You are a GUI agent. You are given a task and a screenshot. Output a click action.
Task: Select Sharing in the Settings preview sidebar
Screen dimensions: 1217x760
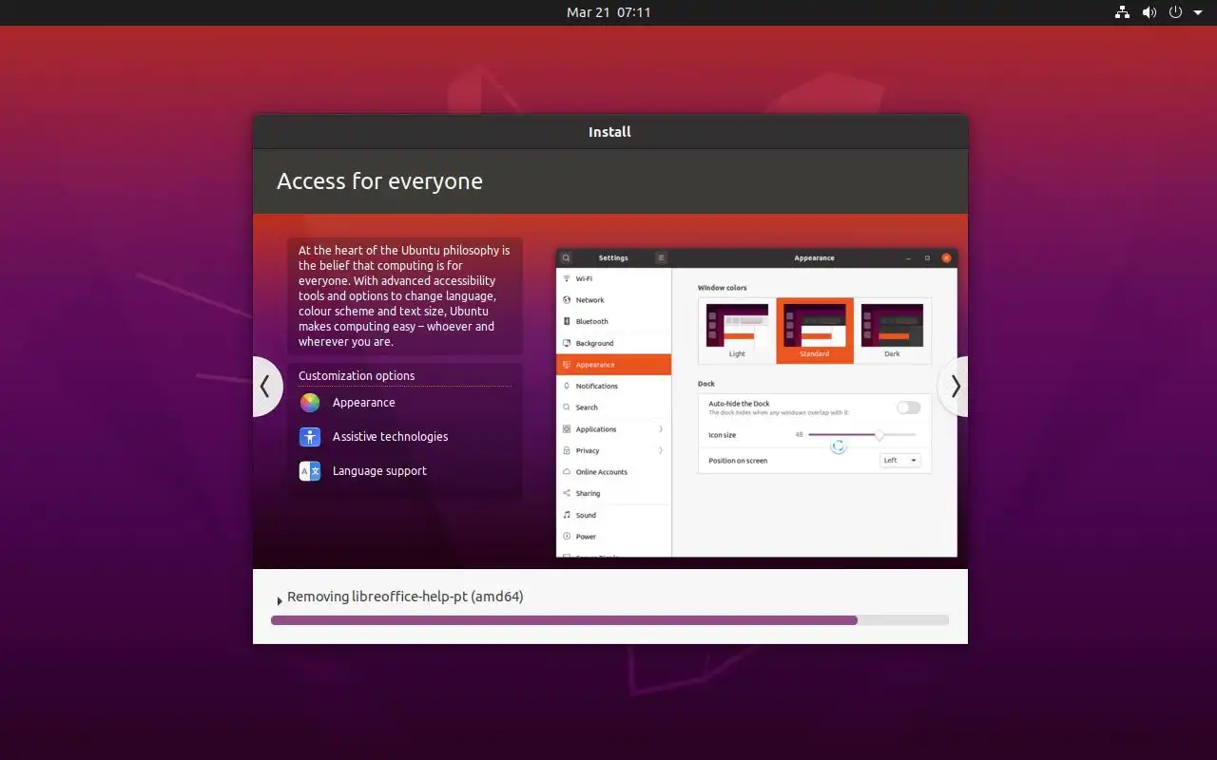[613, 494]
